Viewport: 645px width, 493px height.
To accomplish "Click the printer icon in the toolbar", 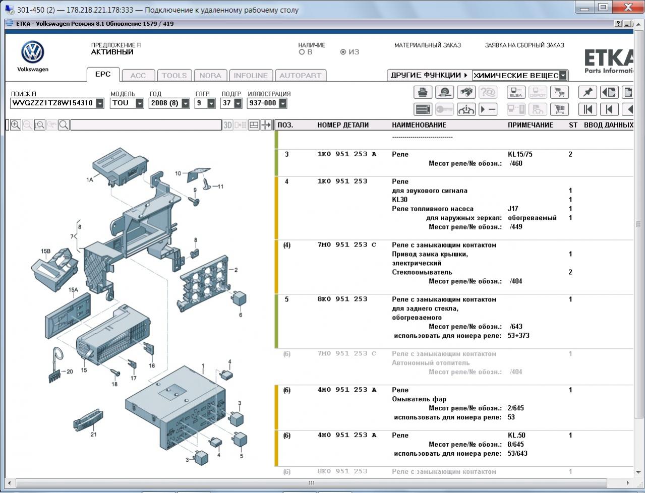I will pyautogui.click(x=423, y=92).
